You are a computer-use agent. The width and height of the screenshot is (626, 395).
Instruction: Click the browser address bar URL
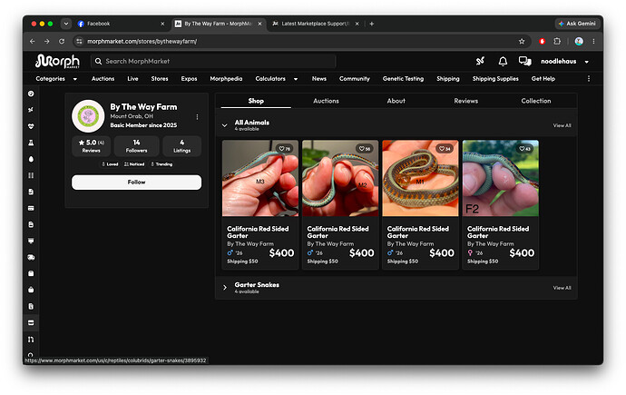pos(142,41)
